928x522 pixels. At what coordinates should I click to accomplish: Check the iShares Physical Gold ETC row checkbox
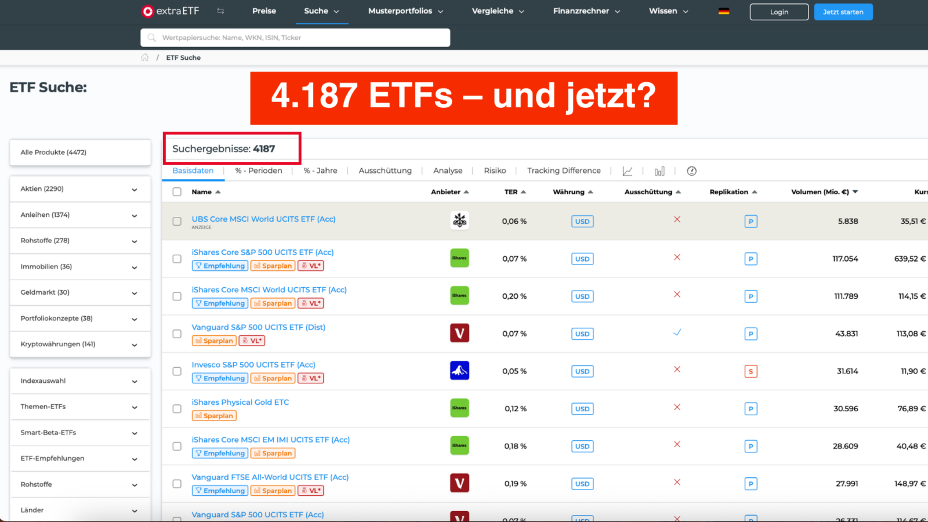pos(177,409)
